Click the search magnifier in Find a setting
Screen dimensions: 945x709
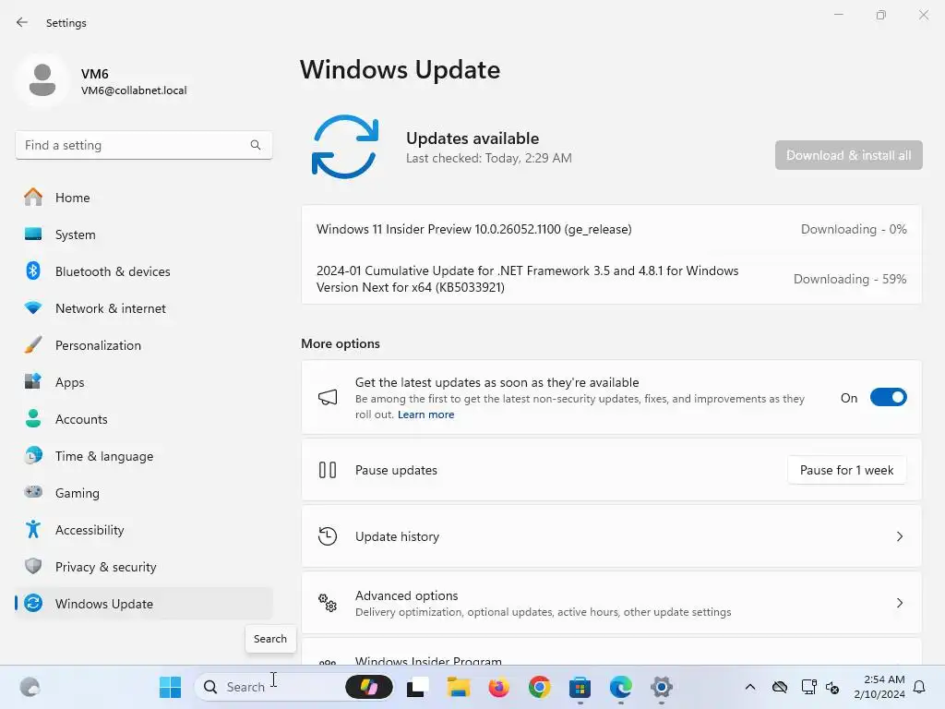coord(256,145)
